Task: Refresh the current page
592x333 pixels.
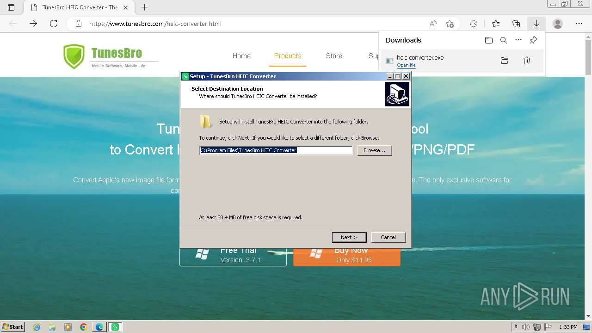Action: [54, 24]
